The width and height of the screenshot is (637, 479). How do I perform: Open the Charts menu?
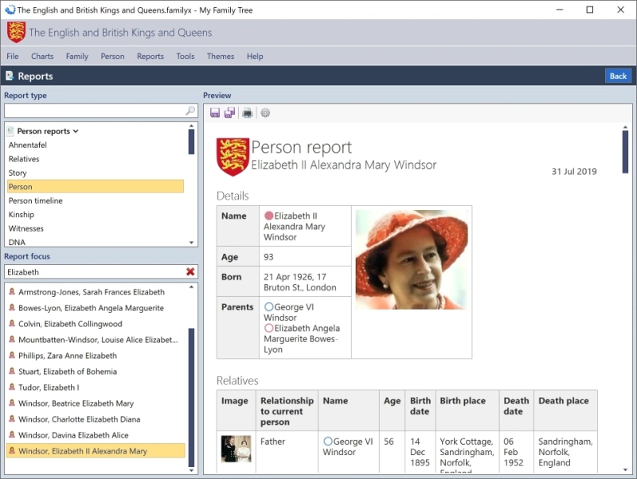pos(42,56)
